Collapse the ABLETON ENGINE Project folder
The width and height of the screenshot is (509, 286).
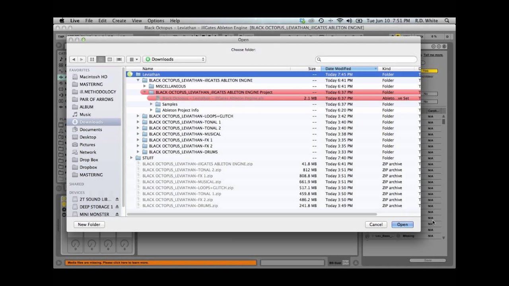click(x=144, y=92)
